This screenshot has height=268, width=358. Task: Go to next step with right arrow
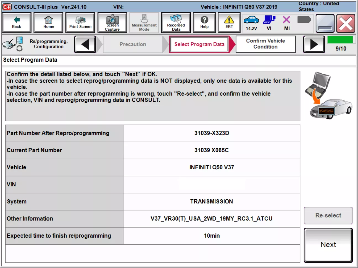pyautogui.click(x=314, y=44)
